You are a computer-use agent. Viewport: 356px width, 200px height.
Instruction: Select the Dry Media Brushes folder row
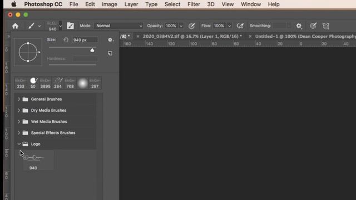click(x=56, y=110)
